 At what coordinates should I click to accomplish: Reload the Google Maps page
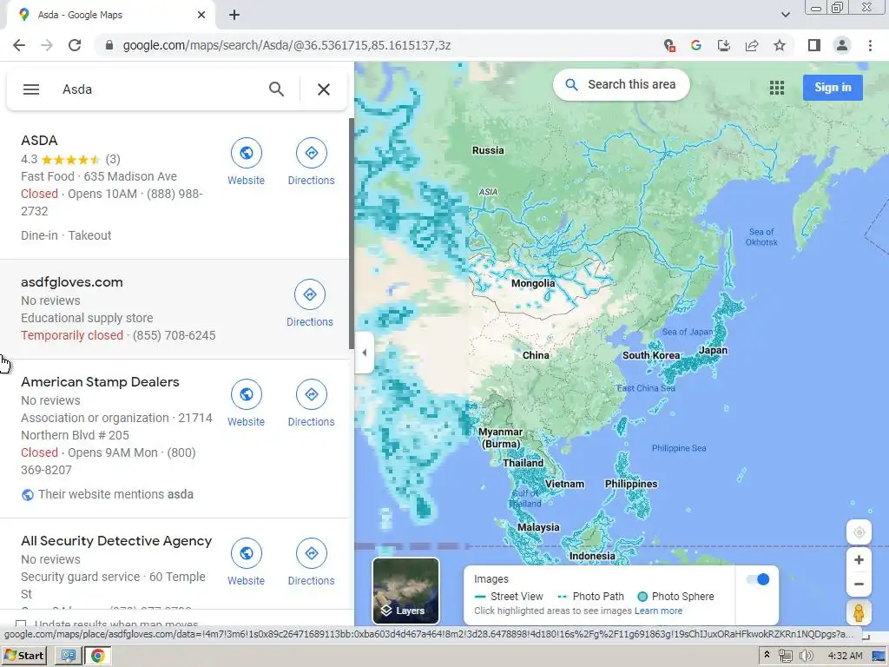[x=75, y=45]
